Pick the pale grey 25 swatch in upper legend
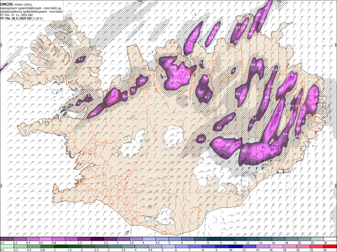 tap(317, 239)
